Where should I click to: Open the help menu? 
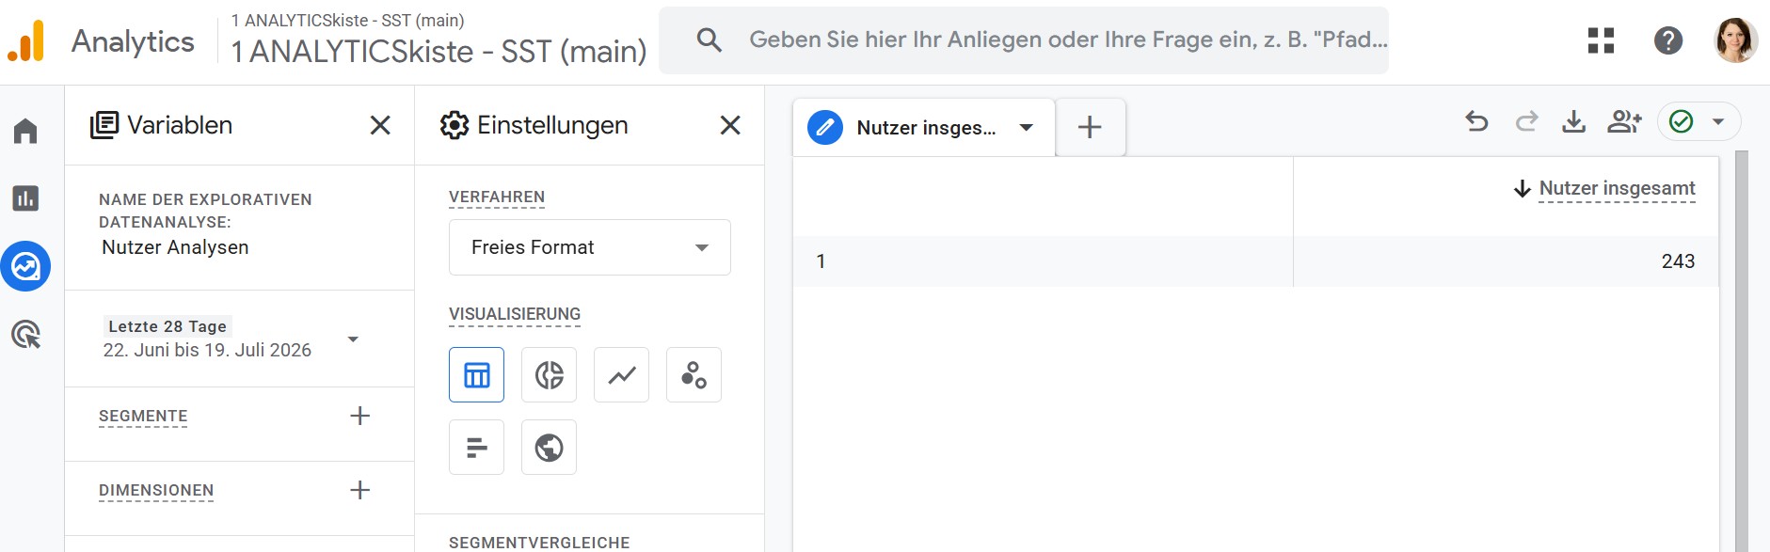pos(1668,40)
